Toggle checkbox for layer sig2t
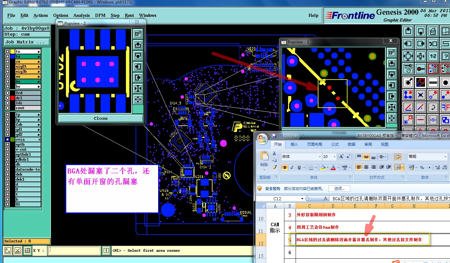The image size is (450, 263). tap(7, 66)
